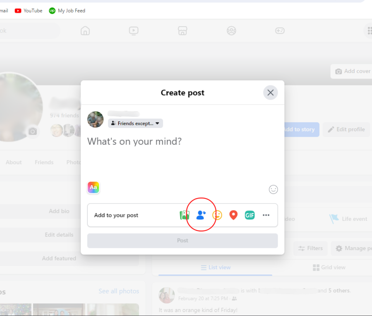Click the Edit details button

coord(59,235)
